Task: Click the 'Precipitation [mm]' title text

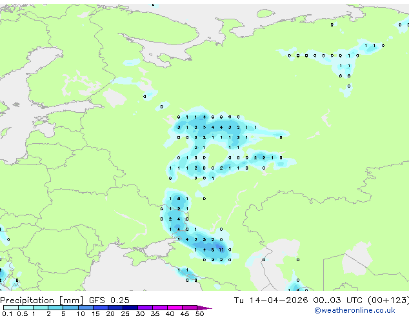Action: pos(42,301)
